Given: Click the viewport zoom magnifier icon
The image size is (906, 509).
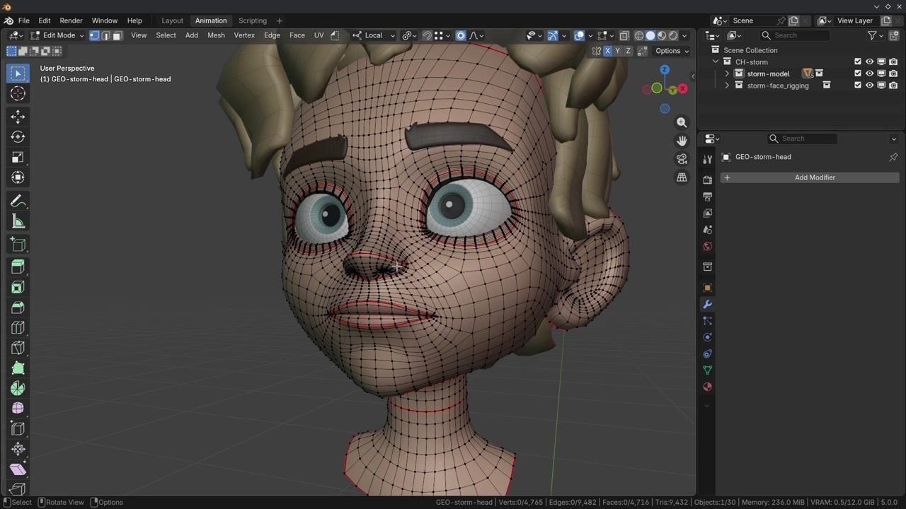Looking at the screenshot, I should point(682,123).
